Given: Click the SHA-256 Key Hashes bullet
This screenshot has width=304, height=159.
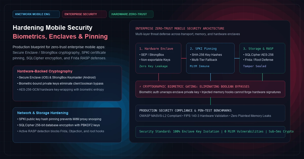Looking at the screenshot, I should (206, 55).
